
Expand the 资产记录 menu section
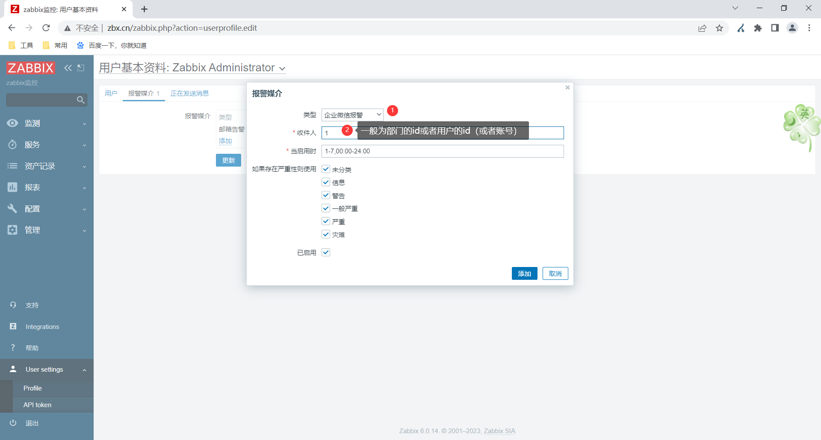(84, 167)
